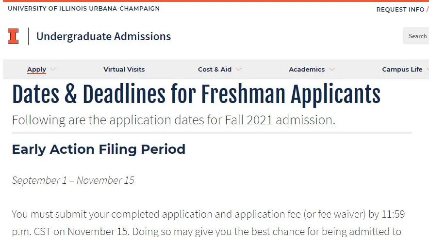The height and width of the screenshot is (237, 429).
Task: Click the Early Action Filing Period heading
Action: pyautogui.click(x=99, y=149)
